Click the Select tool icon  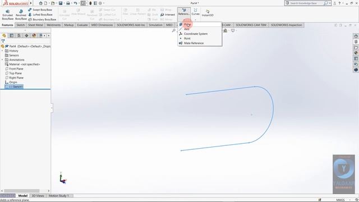coord(83,3)
